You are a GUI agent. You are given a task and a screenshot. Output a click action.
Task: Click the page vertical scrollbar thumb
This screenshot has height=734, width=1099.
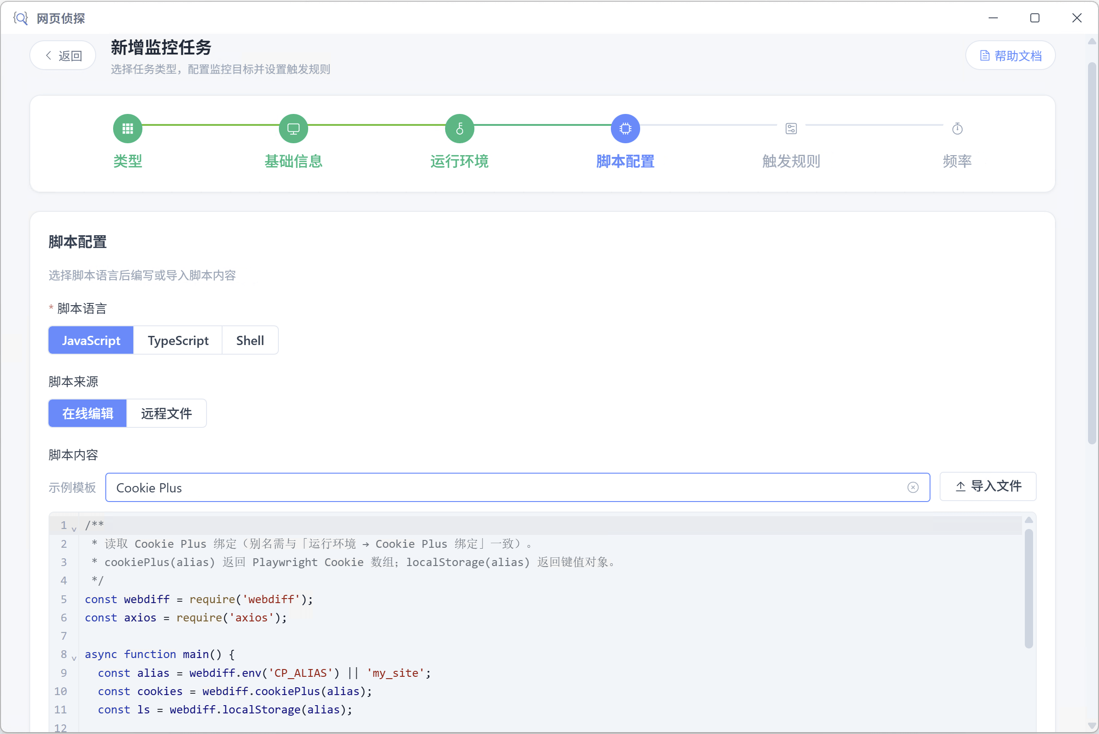(1092, 253)
